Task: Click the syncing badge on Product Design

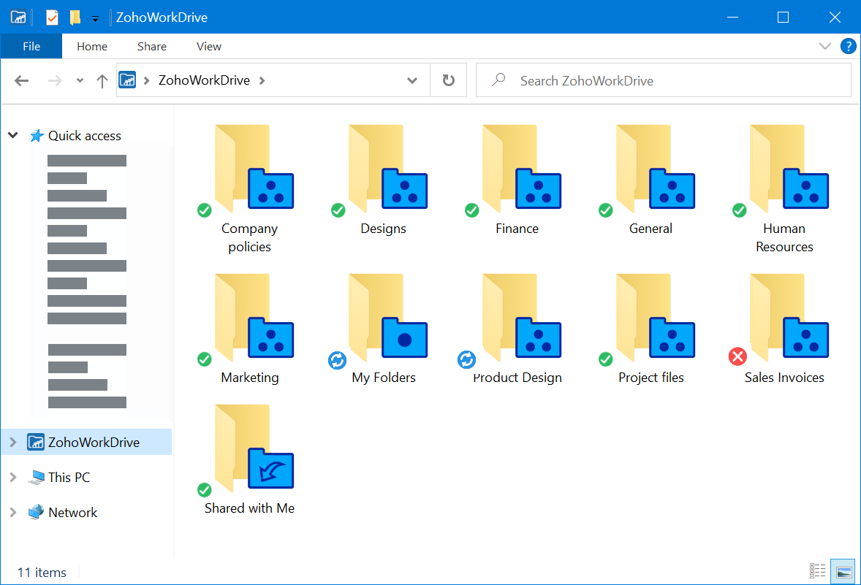Action: tap(467, 360)
